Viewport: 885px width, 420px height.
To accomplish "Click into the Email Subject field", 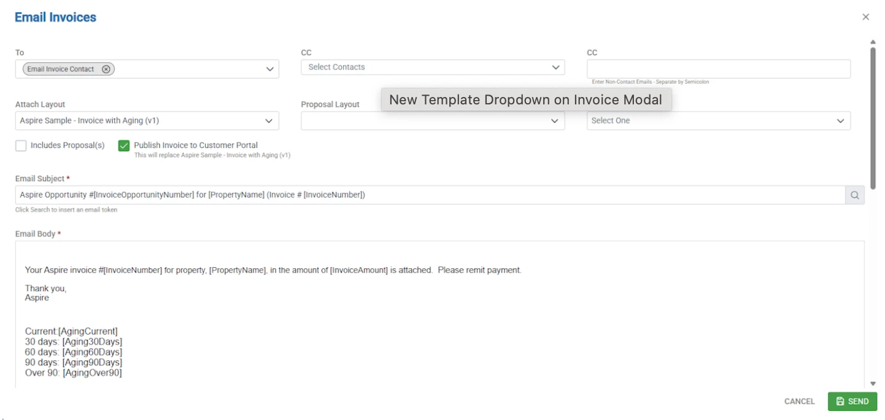I will [x=430, y=195].
